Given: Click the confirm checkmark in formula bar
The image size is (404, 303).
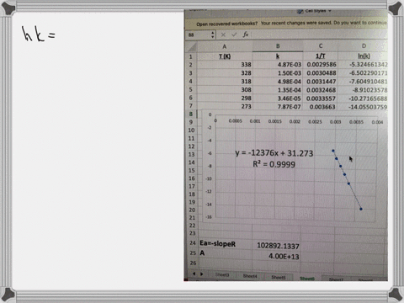Looking at the screenshot, I should 234,35.
